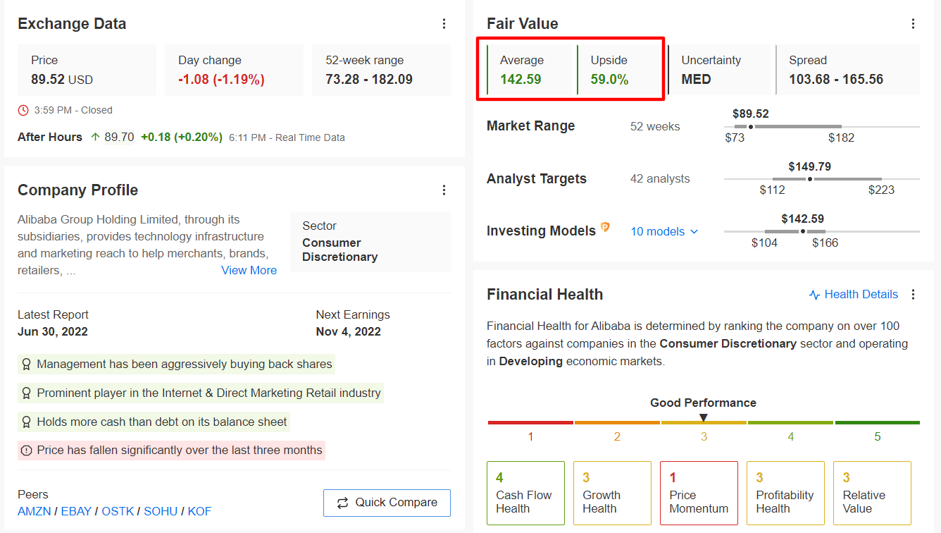Open Financial Health options menu (three dots)
The height and width of the screenshot is (533, 941).
tap(913, 295)
